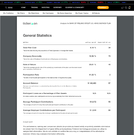Click the Company Generosity metric
The width and height of the screenshot is (134, 135).
coord(32,56)
